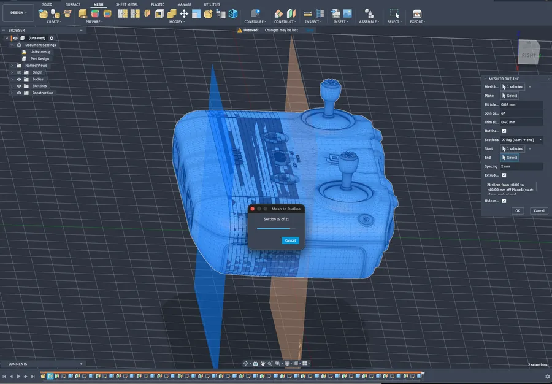Click the Insert Canvas image icon
The image size is (552, 384).
(348, 13)
